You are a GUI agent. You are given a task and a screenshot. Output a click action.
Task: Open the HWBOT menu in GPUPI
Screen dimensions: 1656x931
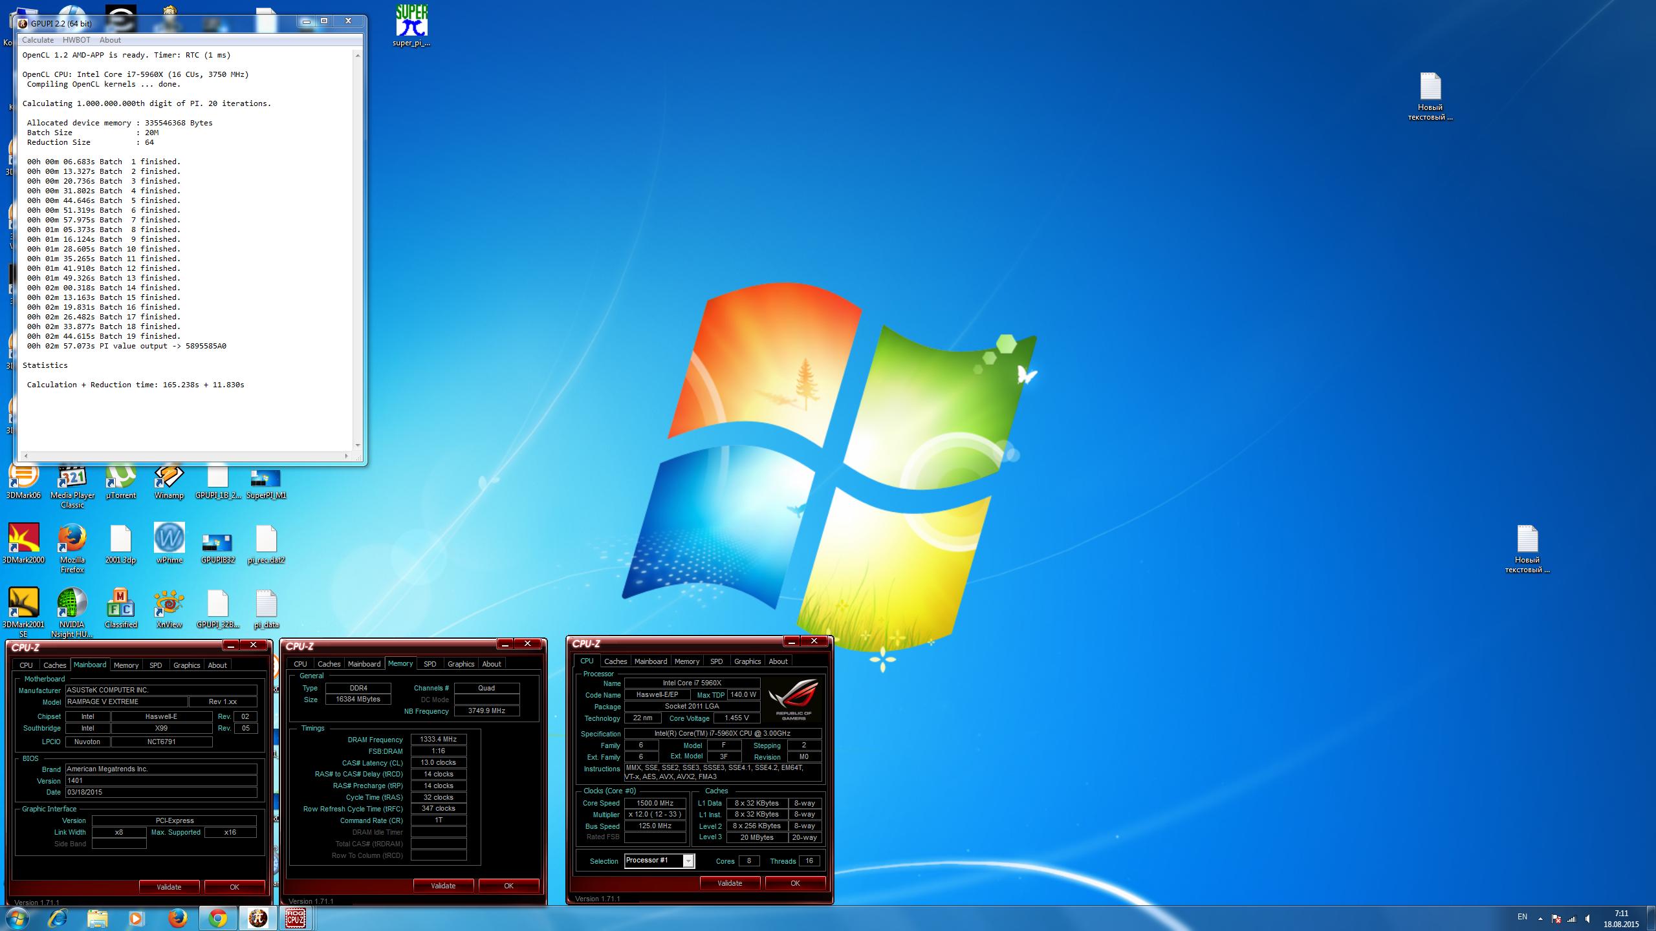(76, 40)
